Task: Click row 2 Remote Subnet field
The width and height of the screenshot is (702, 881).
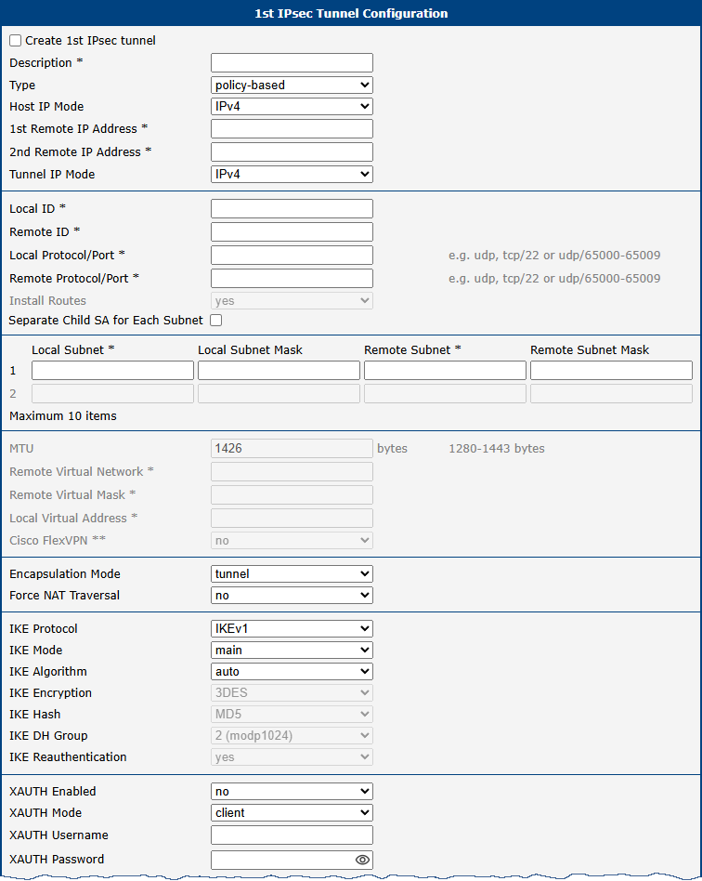Action: click(x=446, y=393)
